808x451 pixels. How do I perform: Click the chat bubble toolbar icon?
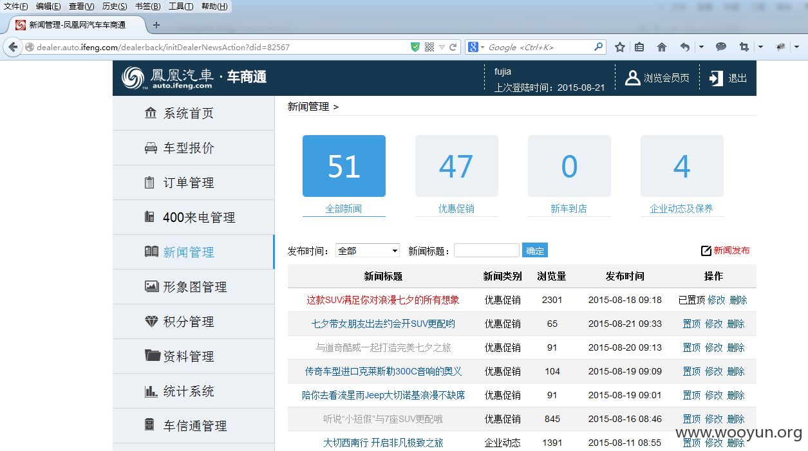[x=721, y=47]
